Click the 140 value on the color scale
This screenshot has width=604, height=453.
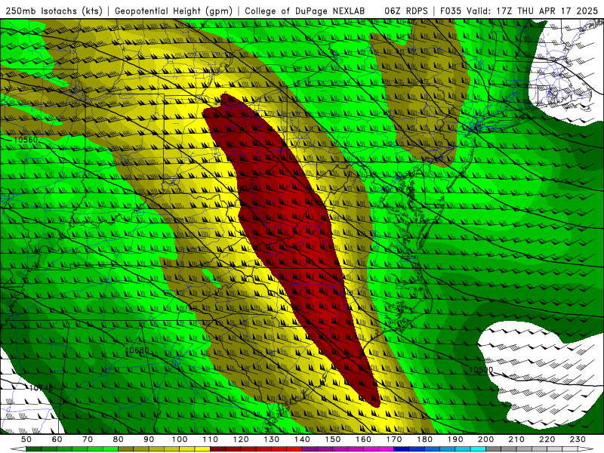(302, 439)
